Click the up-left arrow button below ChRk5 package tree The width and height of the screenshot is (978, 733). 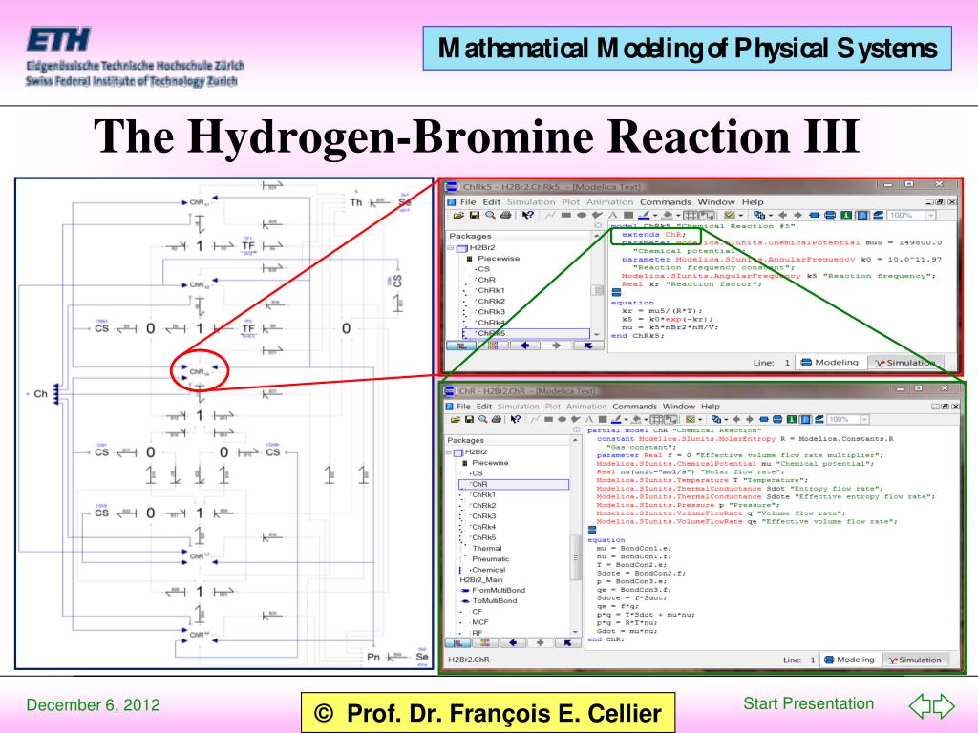coord(588,346)
